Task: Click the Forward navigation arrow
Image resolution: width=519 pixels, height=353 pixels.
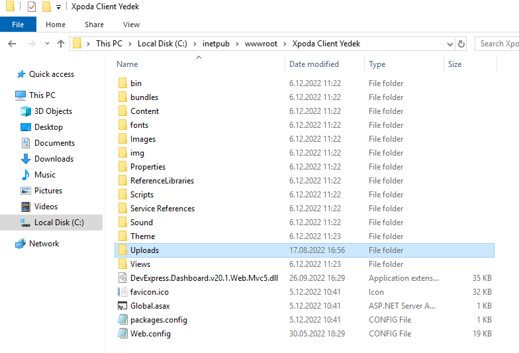Action: coord(32,44)
